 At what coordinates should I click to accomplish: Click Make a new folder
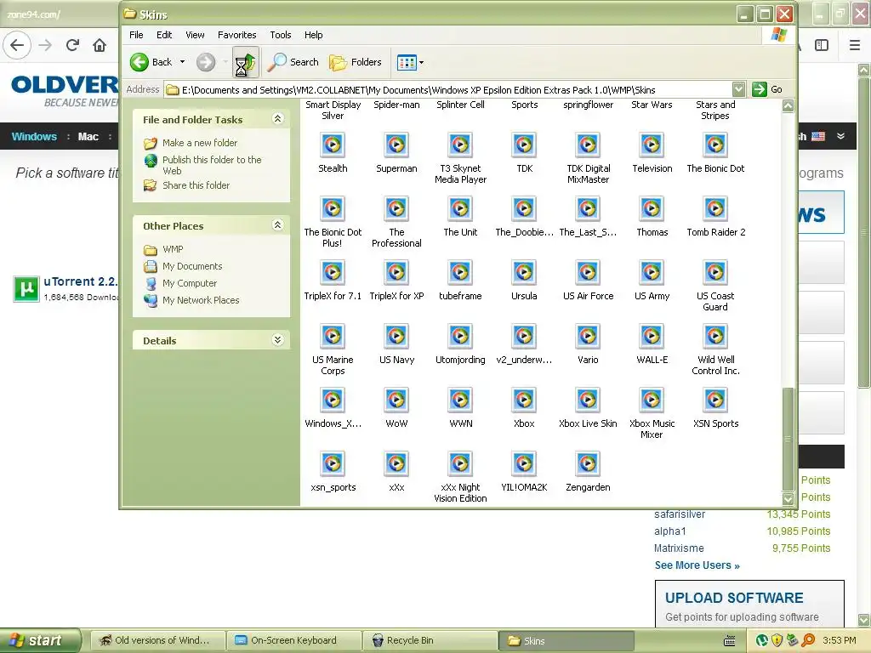coord(199,143)
